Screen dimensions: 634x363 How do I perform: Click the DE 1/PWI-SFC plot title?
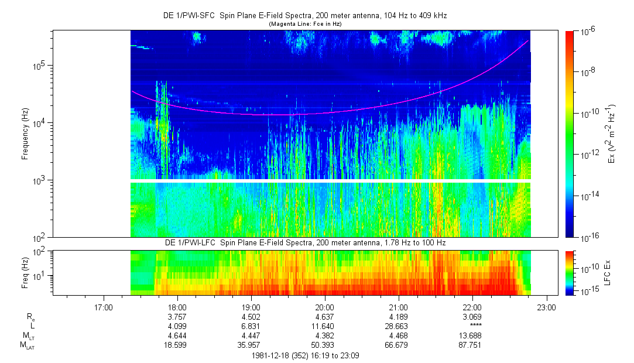click(304, 16)
